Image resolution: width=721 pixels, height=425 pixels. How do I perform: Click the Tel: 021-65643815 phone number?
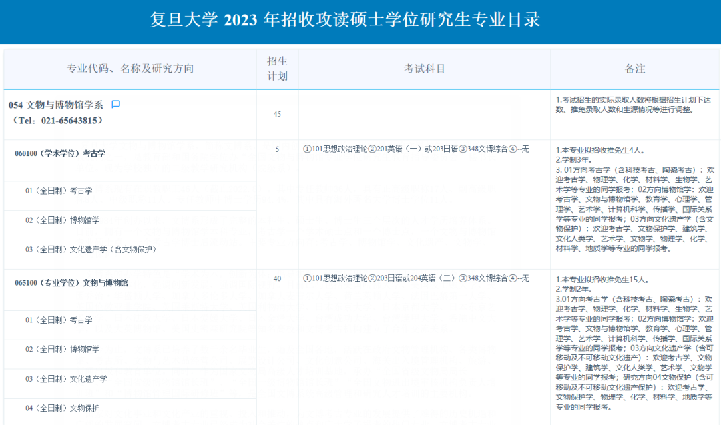(x=58, y=121)
